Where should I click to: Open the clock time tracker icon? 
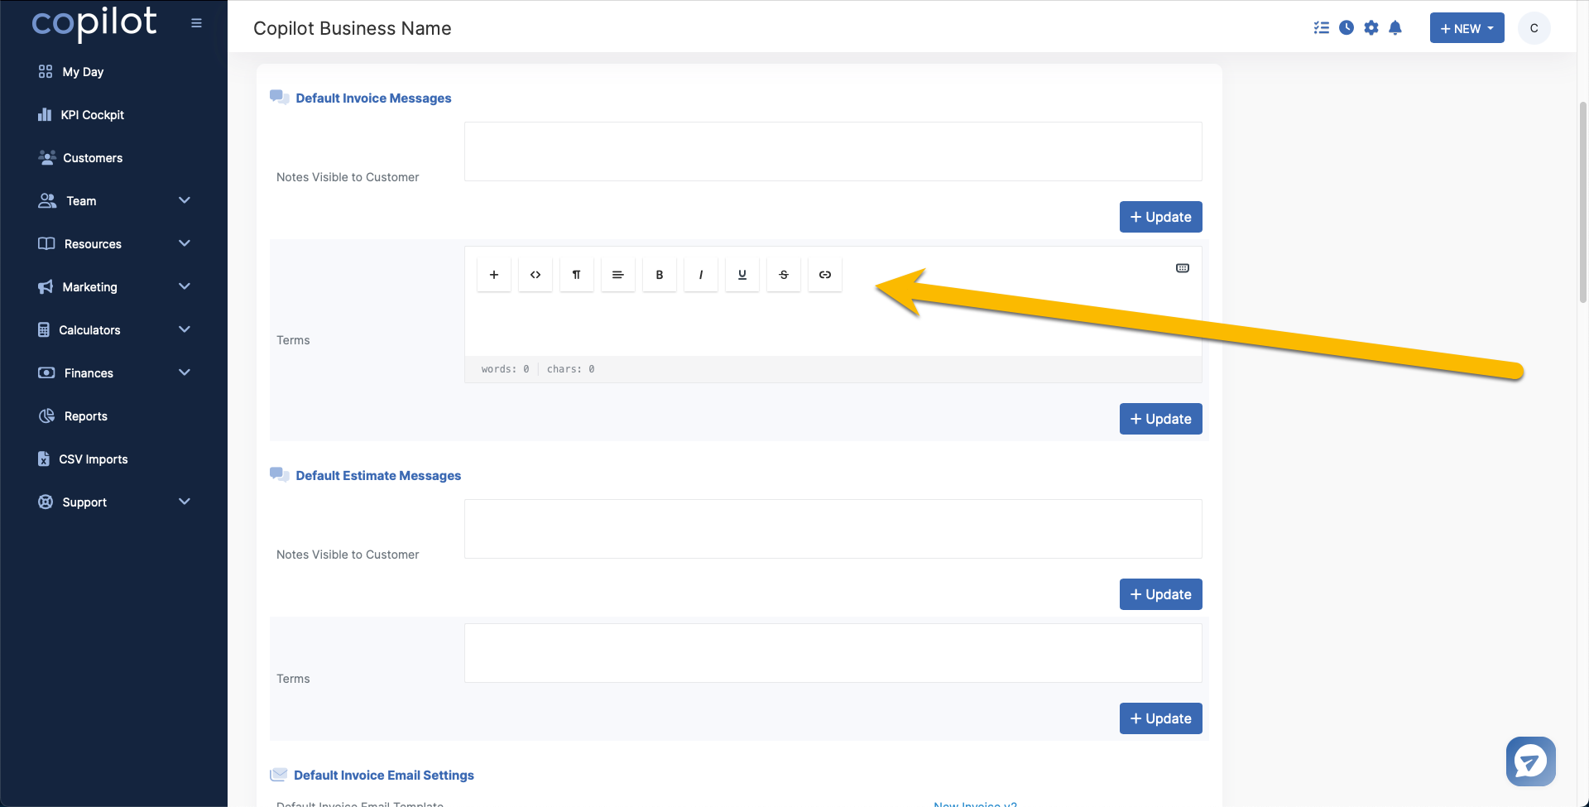click(1347, 28)
